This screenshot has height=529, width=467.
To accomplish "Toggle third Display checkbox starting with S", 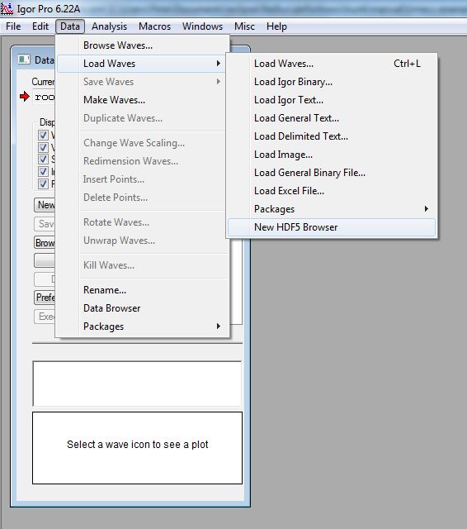I will click(43, 160).
